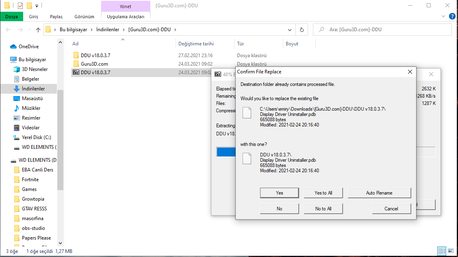Open WD ELEMENTS drive under Bu bilgisayar
Screen dimensions: 458x257
click(39, 147)
